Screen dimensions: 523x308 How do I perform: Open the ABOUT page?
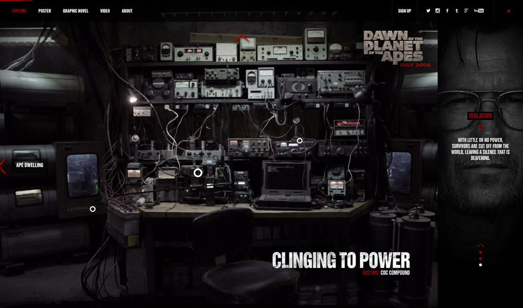pos(127,11)
